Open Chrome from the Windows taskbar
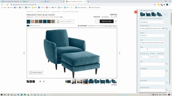Image resolution: width=172 pixels, height=96 pixels. (28, 95)
